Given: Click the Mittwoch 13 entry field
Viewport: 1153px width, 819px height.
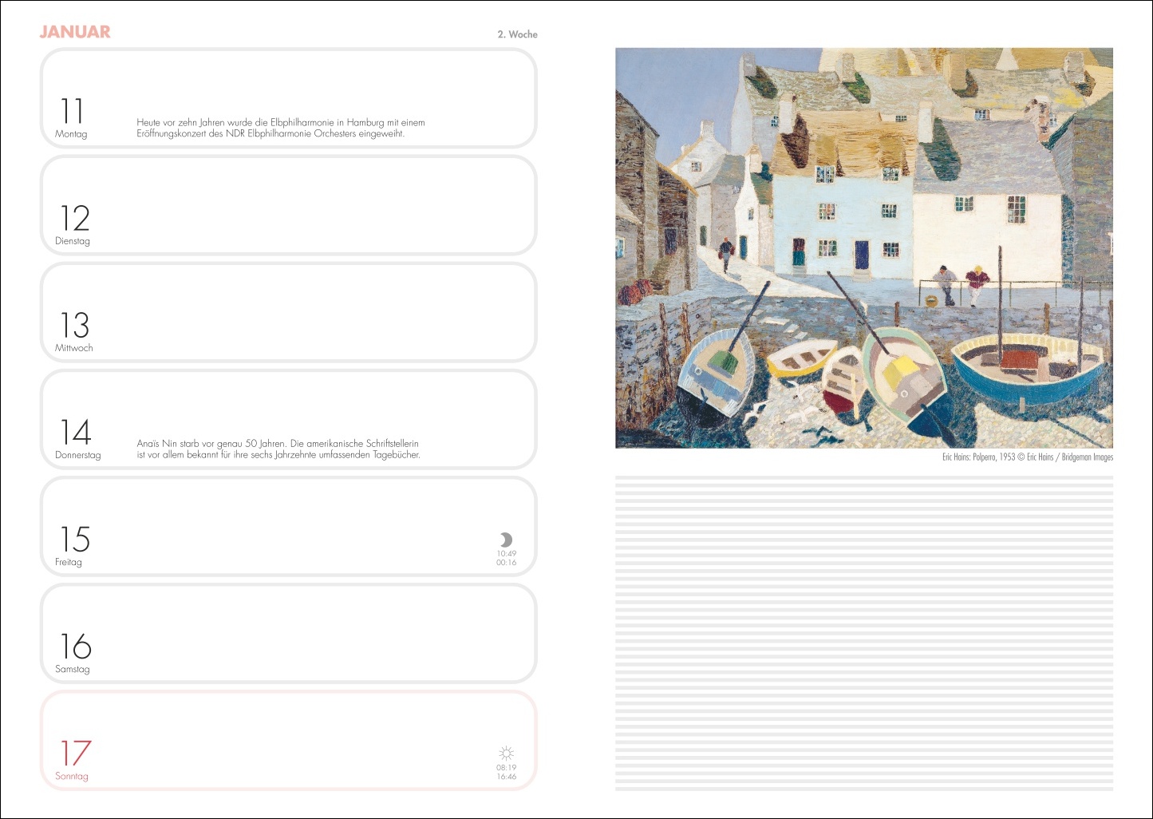Looking at the screenshot, I should point(289,312).
